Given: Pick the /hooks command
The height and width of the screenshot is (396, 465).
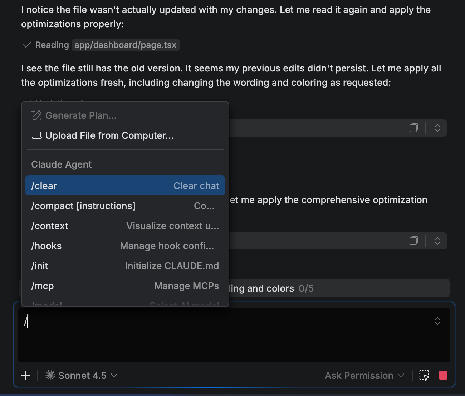Looking at the screenshot, I should click(125, 246).
